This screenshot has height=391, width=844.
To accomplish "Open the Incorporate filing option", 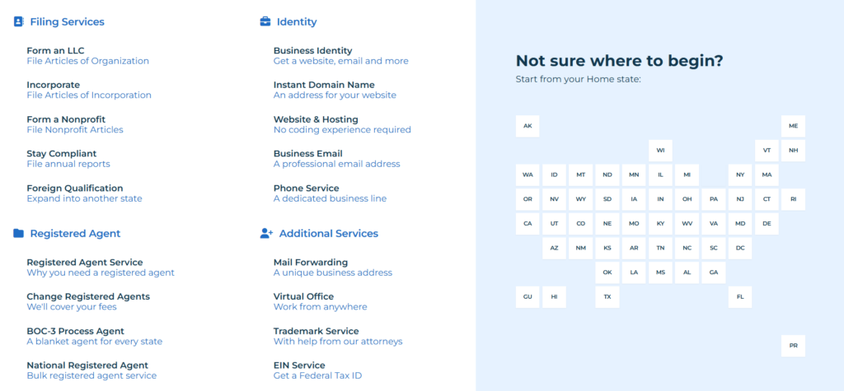I will point(89,90).
